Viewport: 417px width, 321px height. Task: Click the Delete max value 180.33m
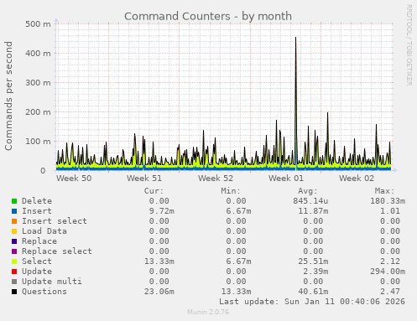point(388,201)
